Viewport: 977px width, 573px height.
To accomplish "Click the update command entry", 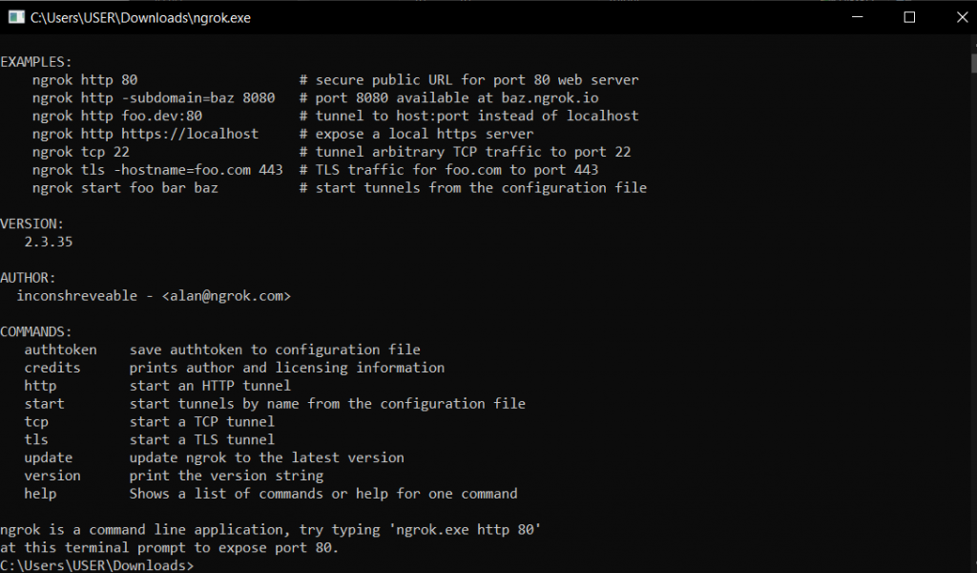I will pyautogui.click(x=49, y=457).
